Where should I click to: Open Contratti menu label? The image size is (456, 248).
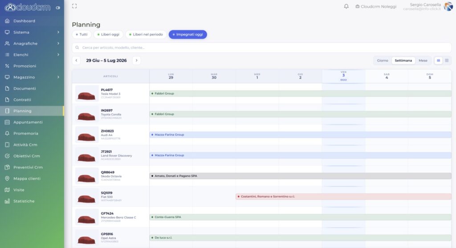click(x=22, y=100)
